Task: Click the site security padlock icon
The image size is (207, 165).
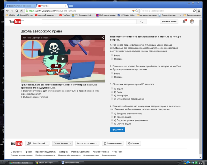Action: [27, 11]
